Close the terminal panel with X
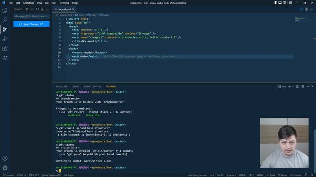The height and width of the screenshot is (177, 316). [x=312, y=87]
